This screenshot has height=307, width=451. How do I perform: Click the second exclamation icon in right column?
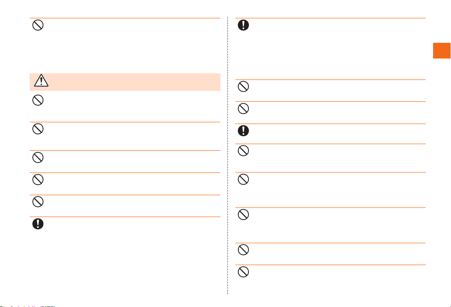click(x=243, y=131)
